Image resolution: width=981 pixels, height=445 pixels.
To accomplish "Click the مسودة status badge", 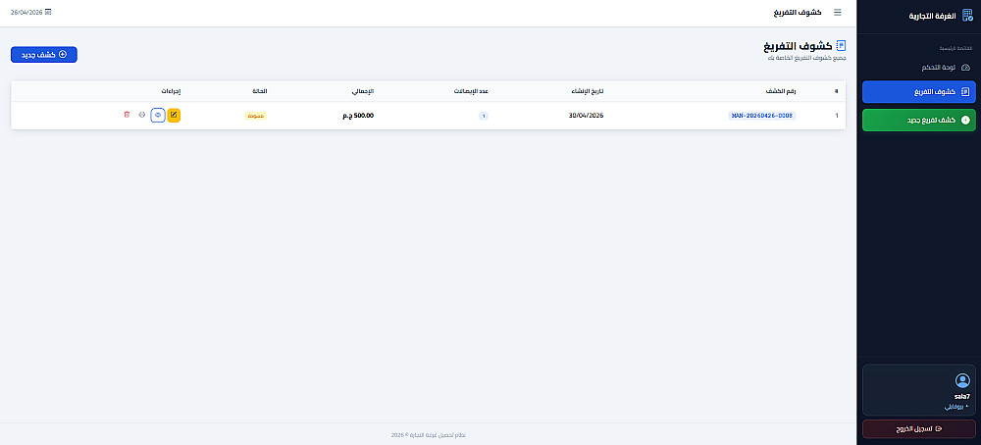I will pos(256,116).
